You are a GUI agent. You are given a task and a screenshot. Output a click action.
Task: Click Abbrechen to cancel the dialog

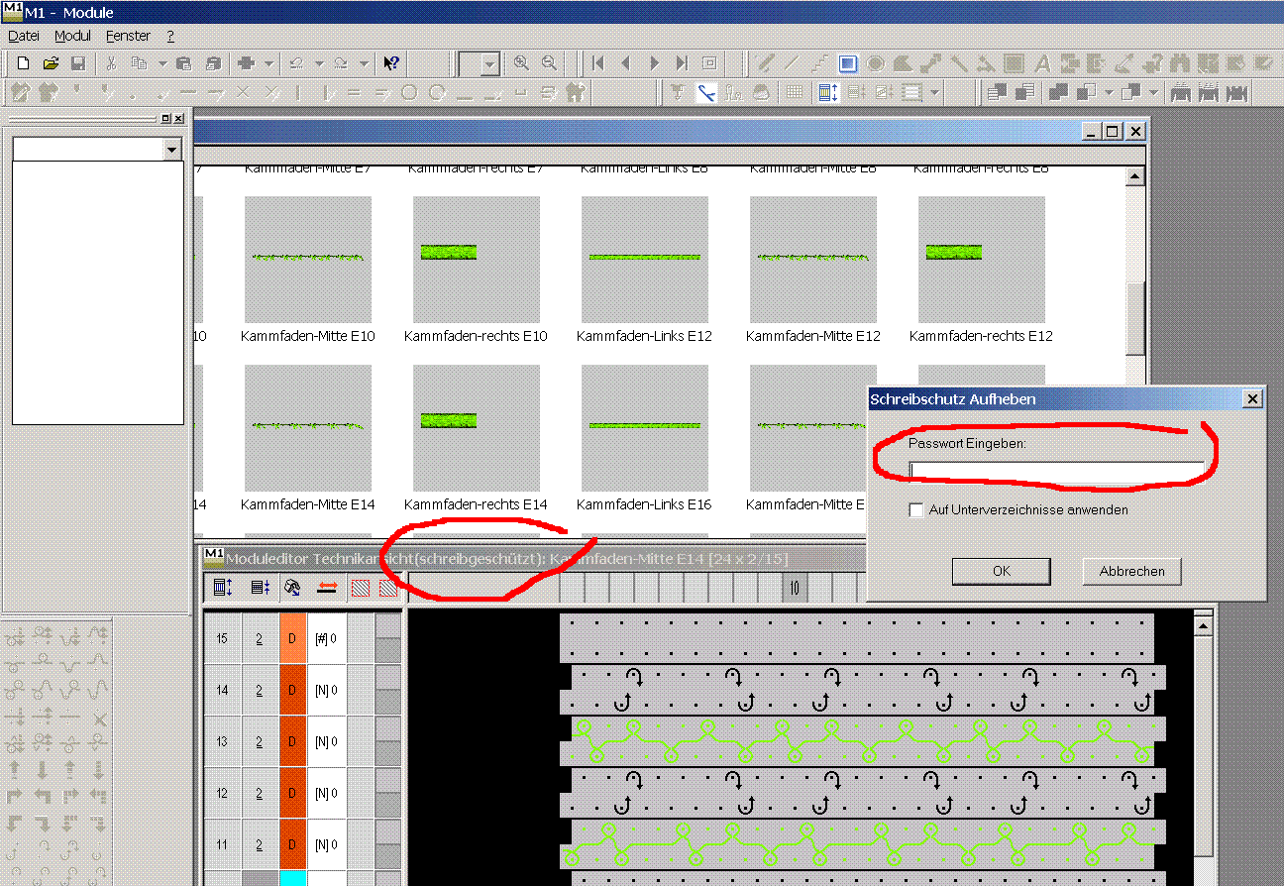1132,571
